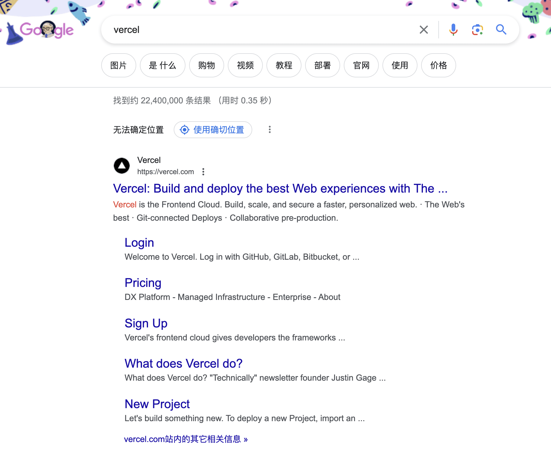Click the https://vercel.com URL text
The height and width of the screenshot is (465, 551).
(166, 172)
